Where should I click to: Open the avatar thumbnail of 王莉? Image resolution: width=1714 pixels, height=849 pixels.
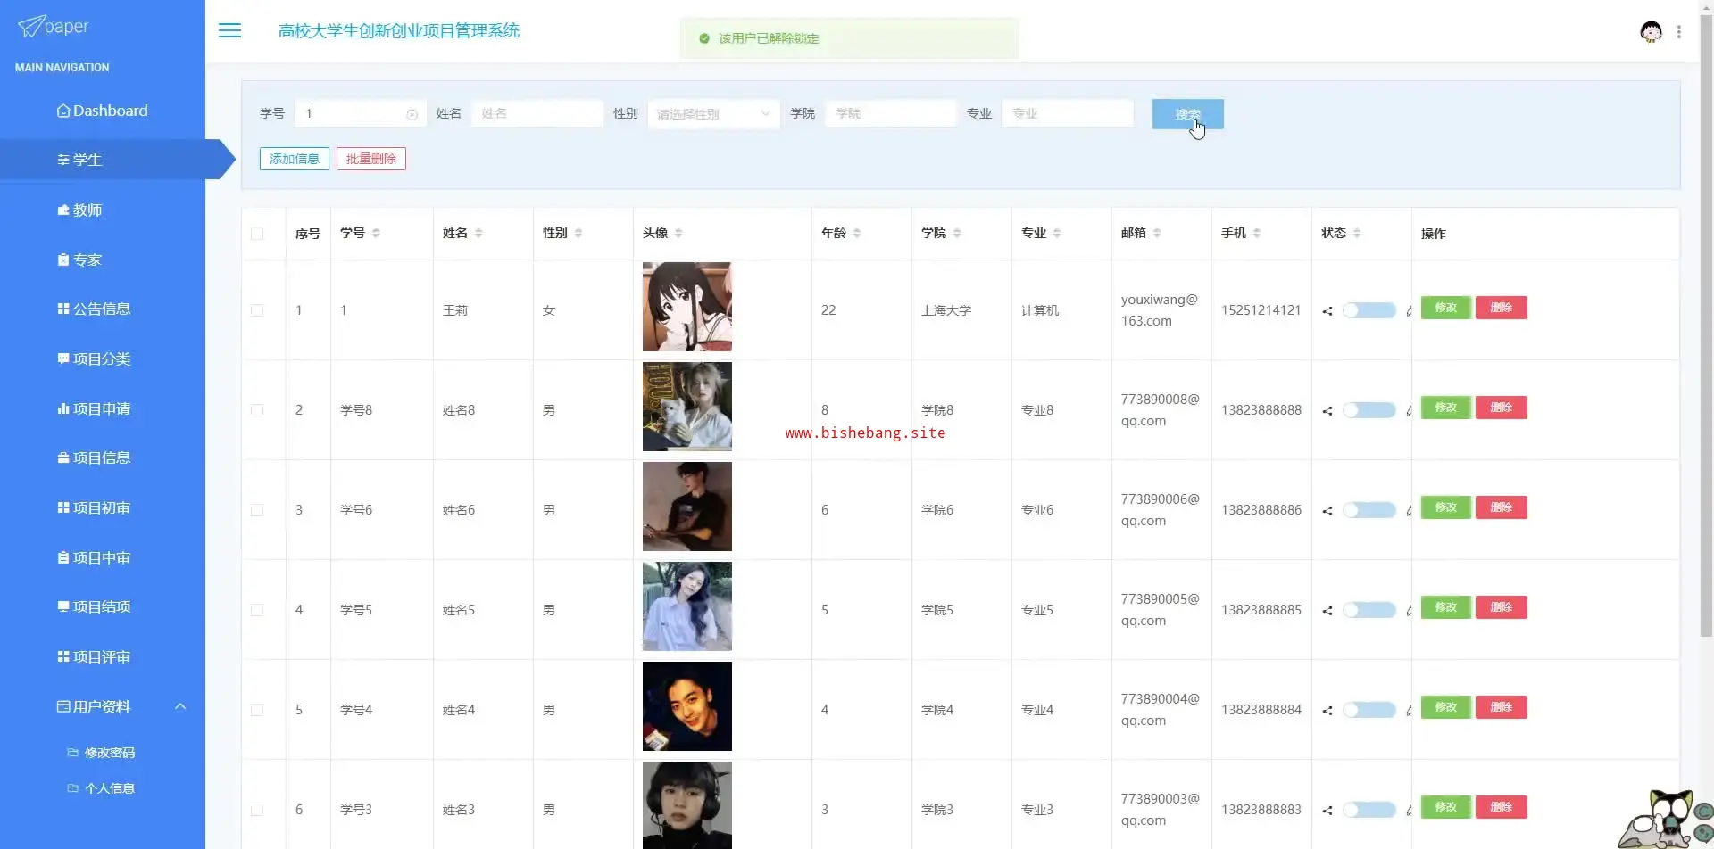coord(687,307)
